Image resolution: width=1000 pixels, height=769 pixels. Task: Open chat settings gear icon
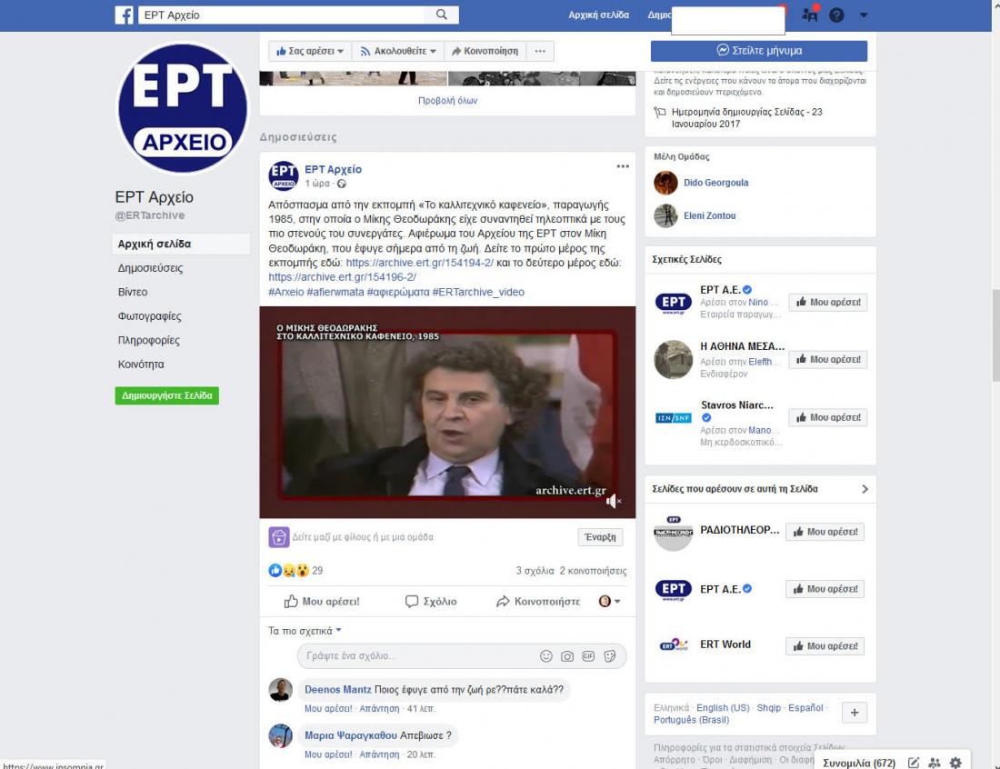(x=955, y=763)
